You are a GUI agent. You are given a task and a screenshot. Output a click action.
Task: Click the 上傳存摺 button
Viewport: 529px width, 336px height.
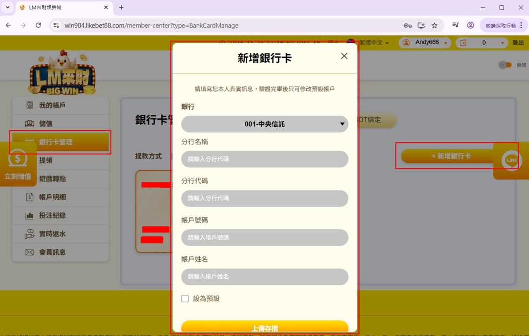point(264,327)
